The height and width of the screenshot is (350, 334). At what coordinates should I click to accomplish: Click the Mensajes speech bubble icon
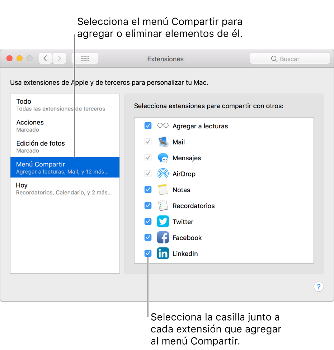163,157
